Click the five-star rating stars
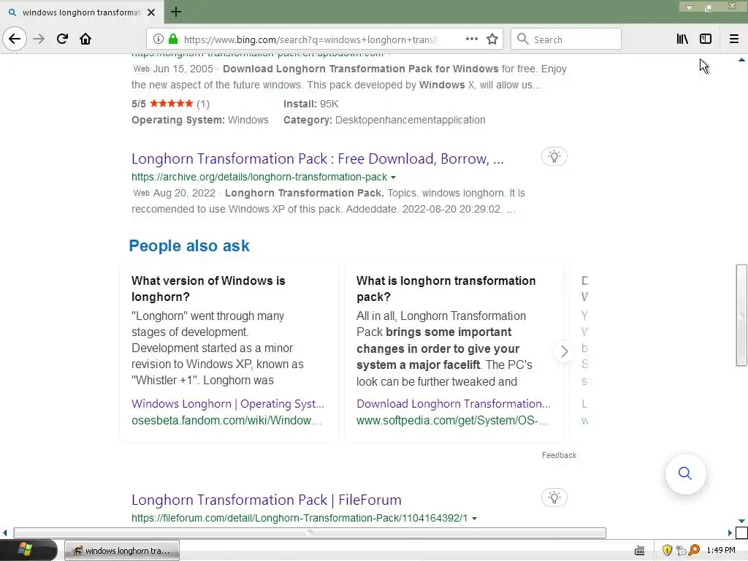This screenshot has height=561, width=748. (171, 104)
